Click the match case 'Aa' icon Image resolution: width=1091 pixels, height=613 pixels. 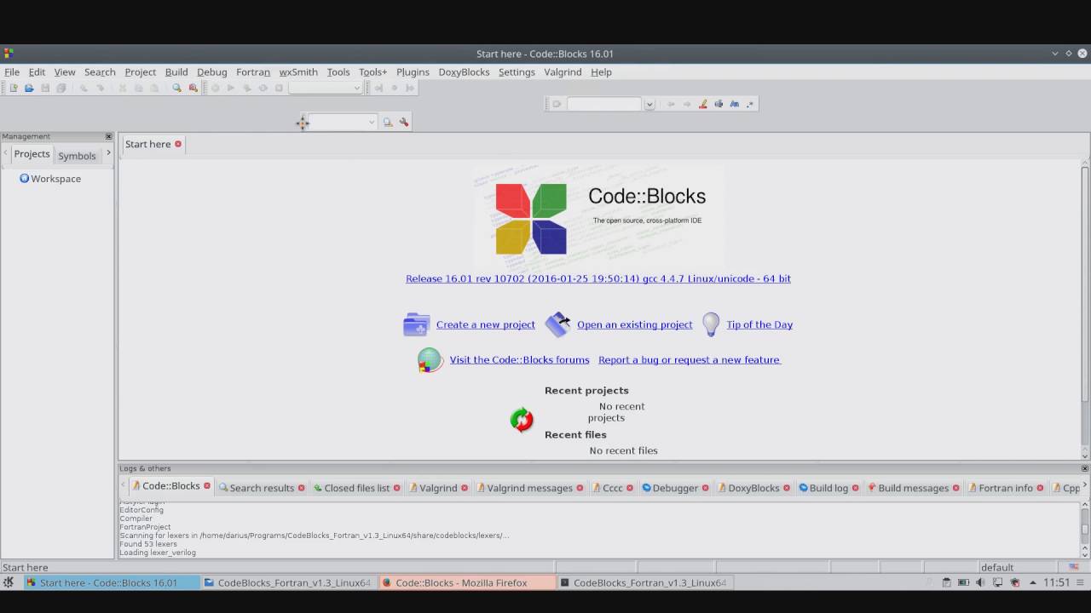[734, 104]
